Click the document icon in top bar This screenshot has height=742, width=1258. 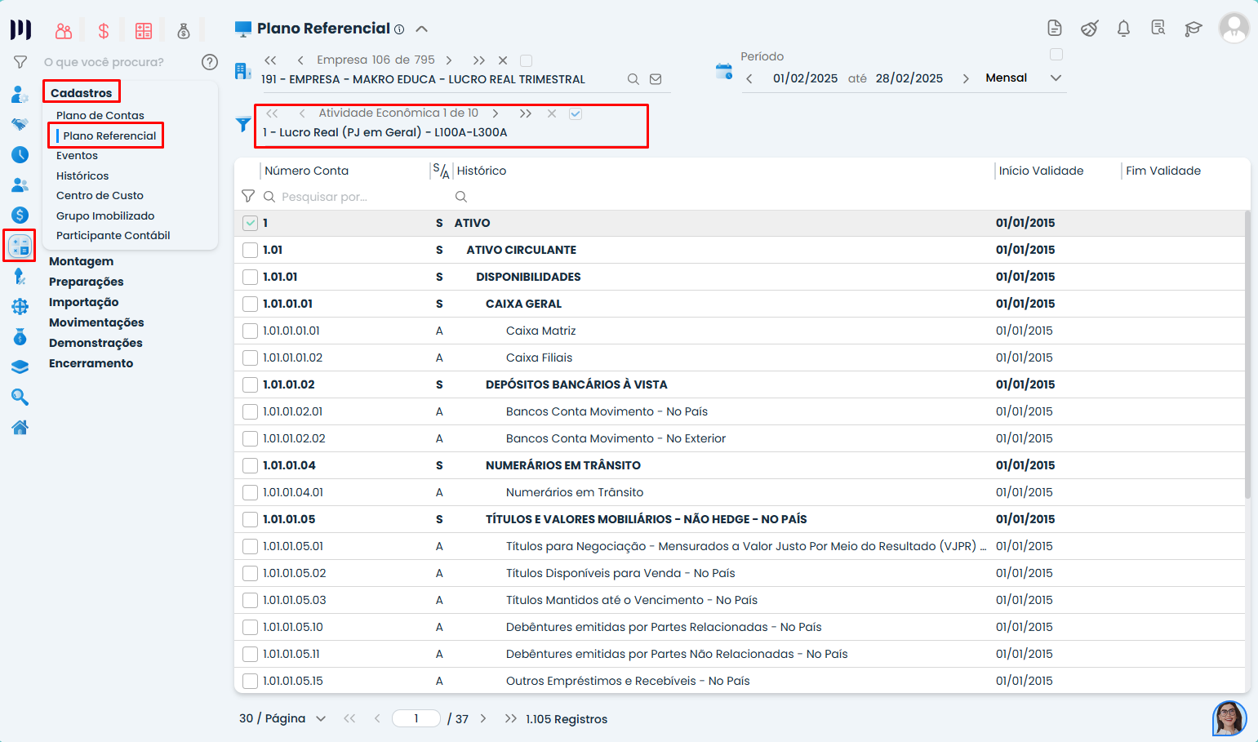pyautogui.click(x=1055, y=29)
